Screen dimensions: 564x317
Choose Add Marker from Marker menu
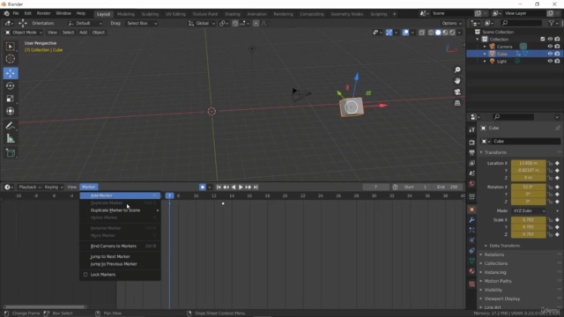point(120,195)
